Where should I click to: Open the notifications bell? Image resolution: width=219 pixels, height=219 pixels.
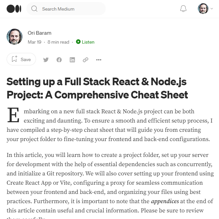(183, 9)
